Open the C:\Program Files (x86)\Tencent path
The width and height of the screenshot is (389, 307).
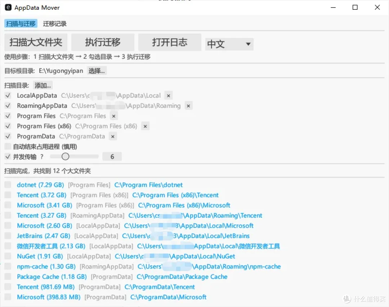[175, 195]
